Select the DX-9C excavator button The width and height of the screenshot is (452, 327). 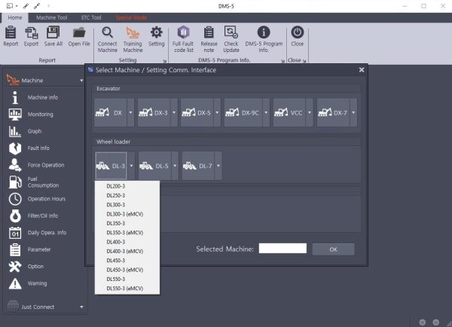pos(243,112)
